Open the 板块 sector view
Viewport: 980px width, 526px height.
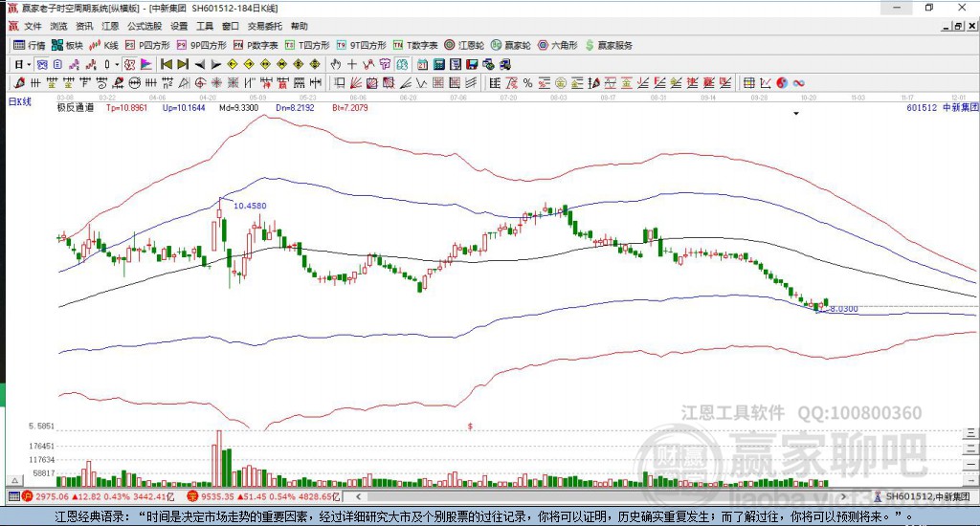(67, 45)
